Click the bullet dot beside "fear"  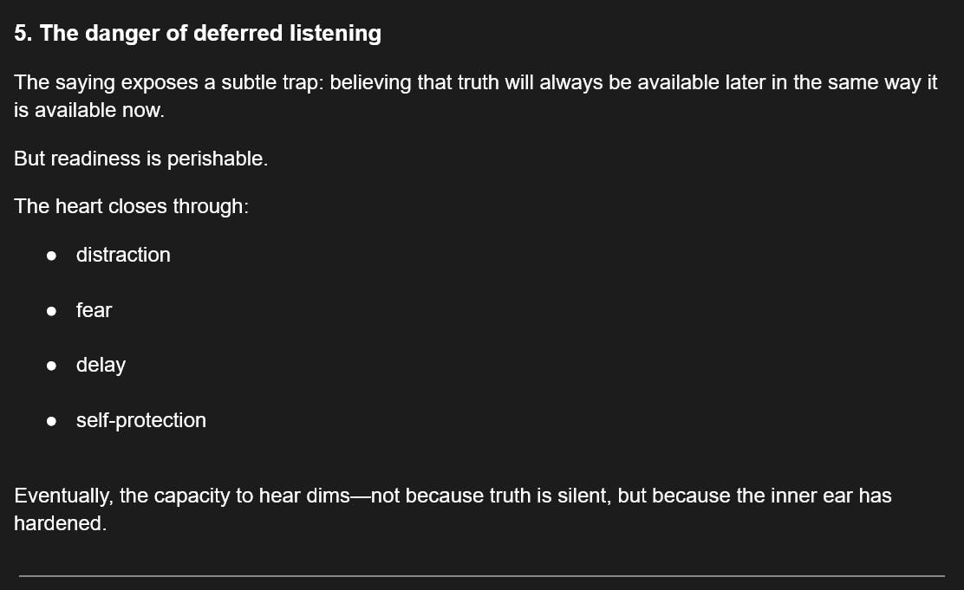pos(52,311)
